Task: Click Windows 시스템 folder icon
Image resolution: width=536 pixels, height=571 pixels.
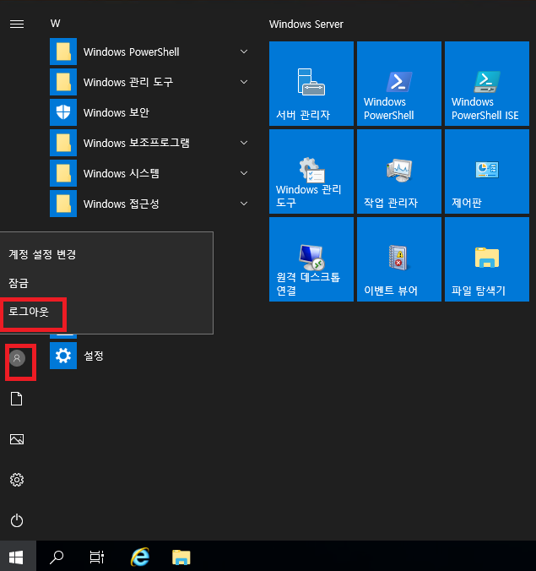Action: [63, 173]
